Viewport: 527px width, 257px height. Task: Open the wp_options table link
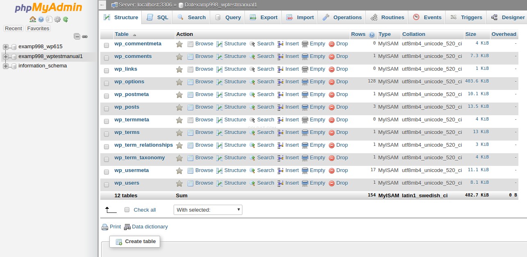coord(129,82)
